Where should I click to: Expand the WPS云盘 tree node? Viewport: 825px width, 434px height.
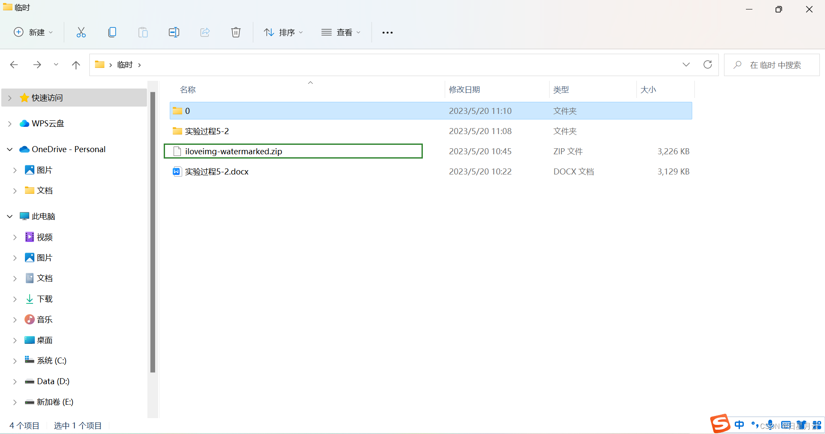(10, 124)
